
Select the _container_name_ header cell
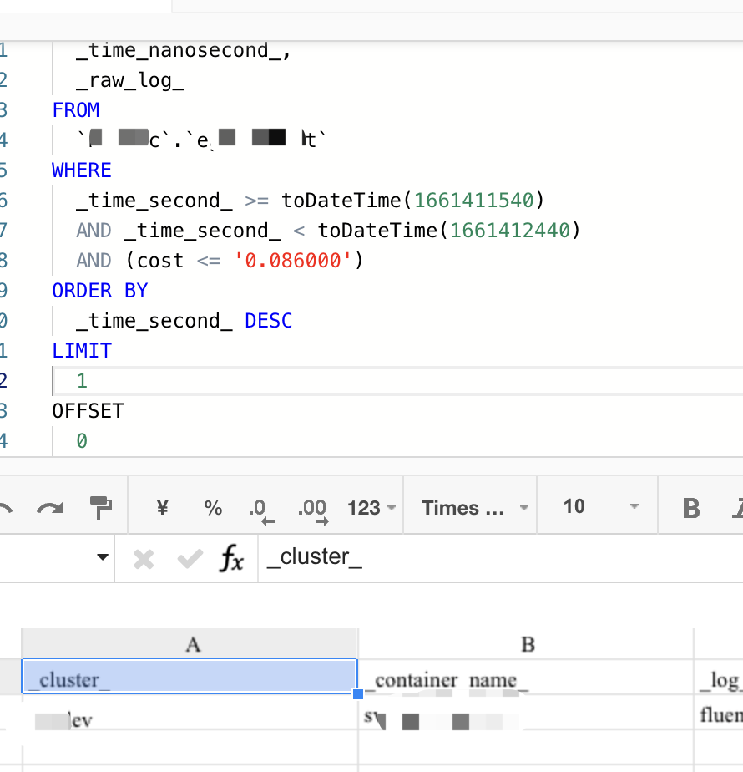coord(526,678)
